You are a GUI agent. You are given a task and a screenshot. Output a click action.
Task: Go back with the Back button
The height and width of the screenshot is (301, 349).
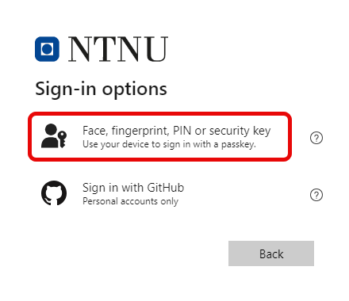coord(271,253)
